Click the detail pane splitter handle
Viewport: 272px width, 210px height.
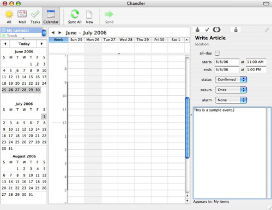tap(191, 115)
